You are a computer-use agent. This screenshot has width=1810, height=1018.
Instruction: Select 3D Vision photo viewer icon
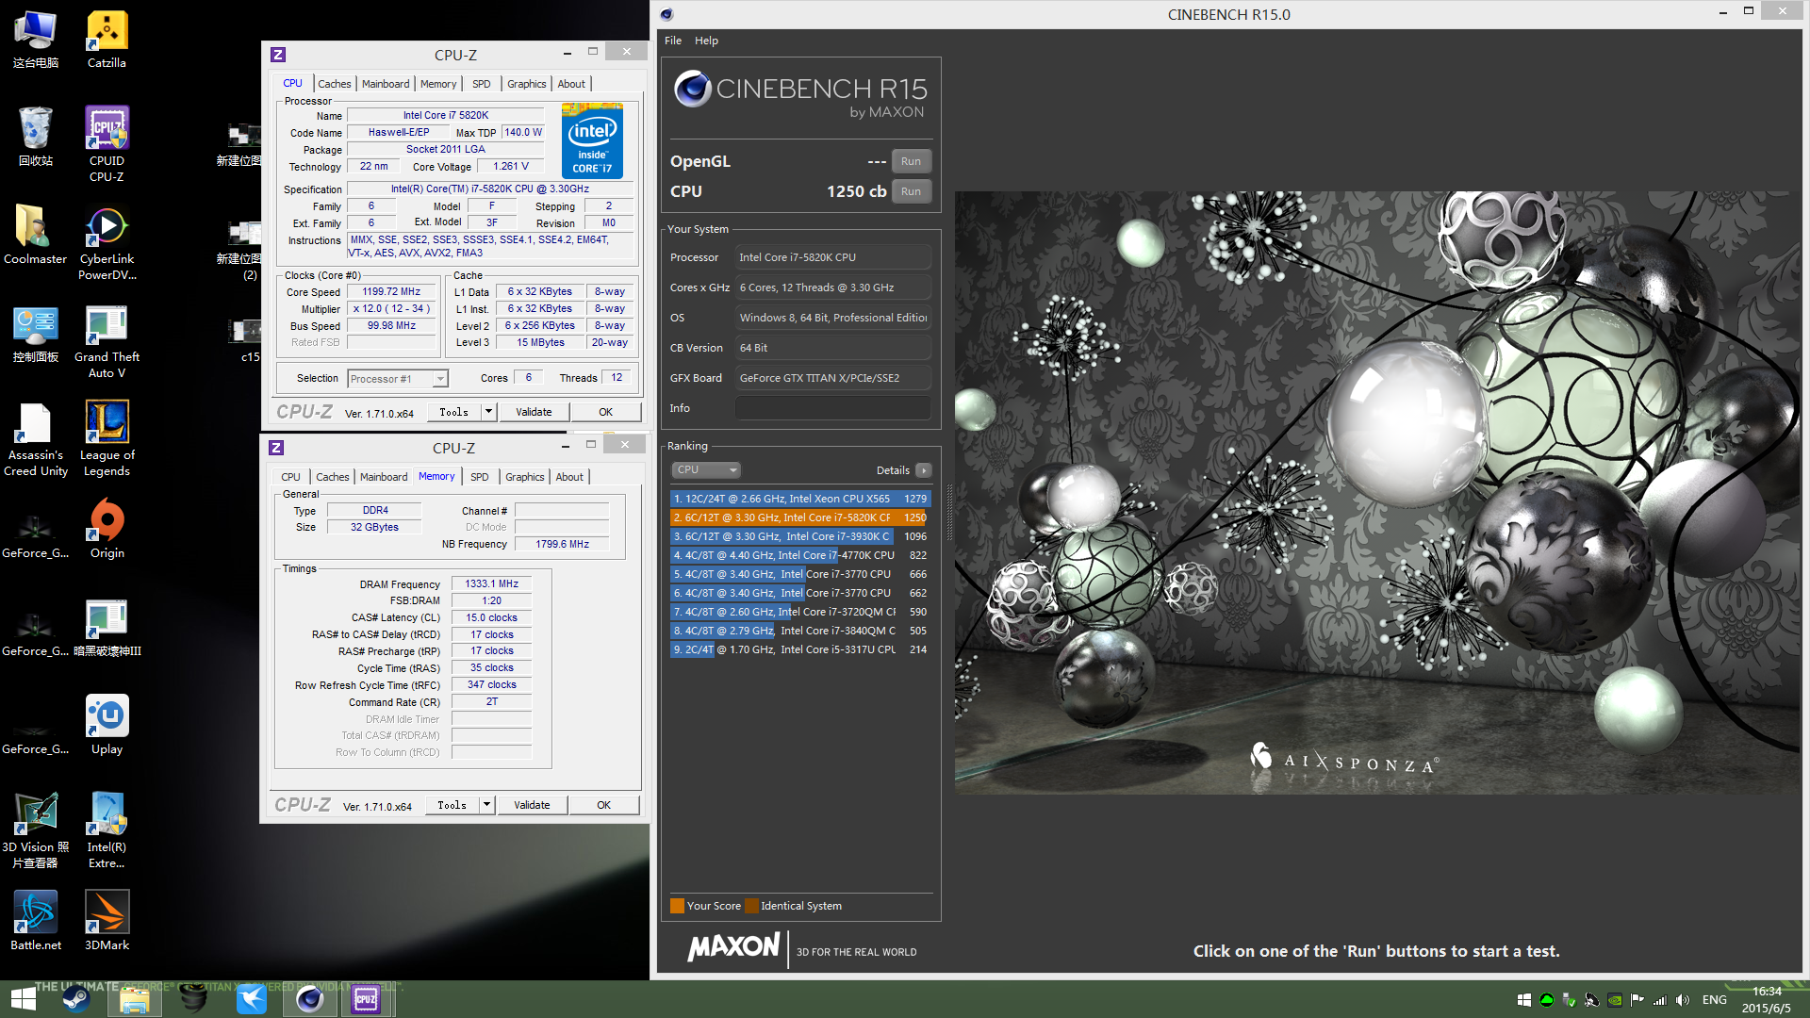(x=35, y=831)
